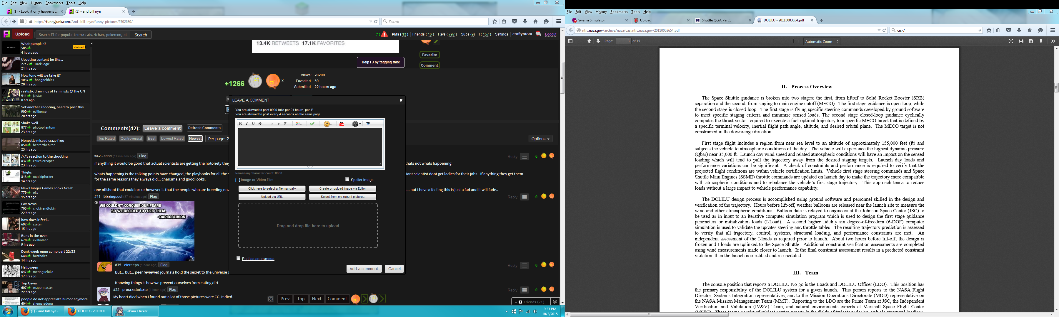Print the PDF document
Screen dimensions: 1059x317
click(x=1021, y=41)
